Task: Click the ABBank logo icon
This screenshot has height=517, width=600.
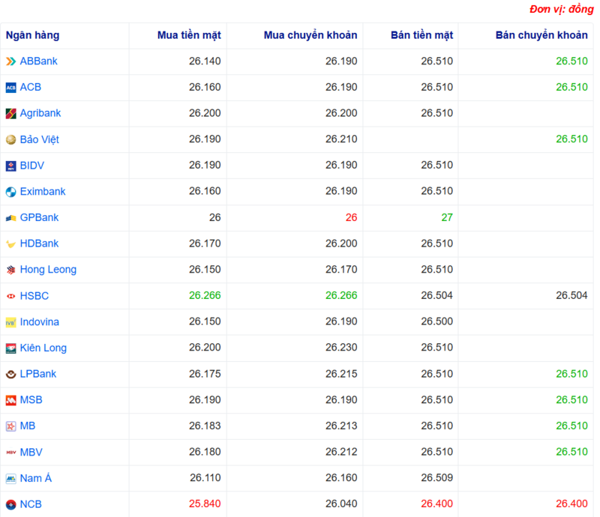Action: (10, 61)
